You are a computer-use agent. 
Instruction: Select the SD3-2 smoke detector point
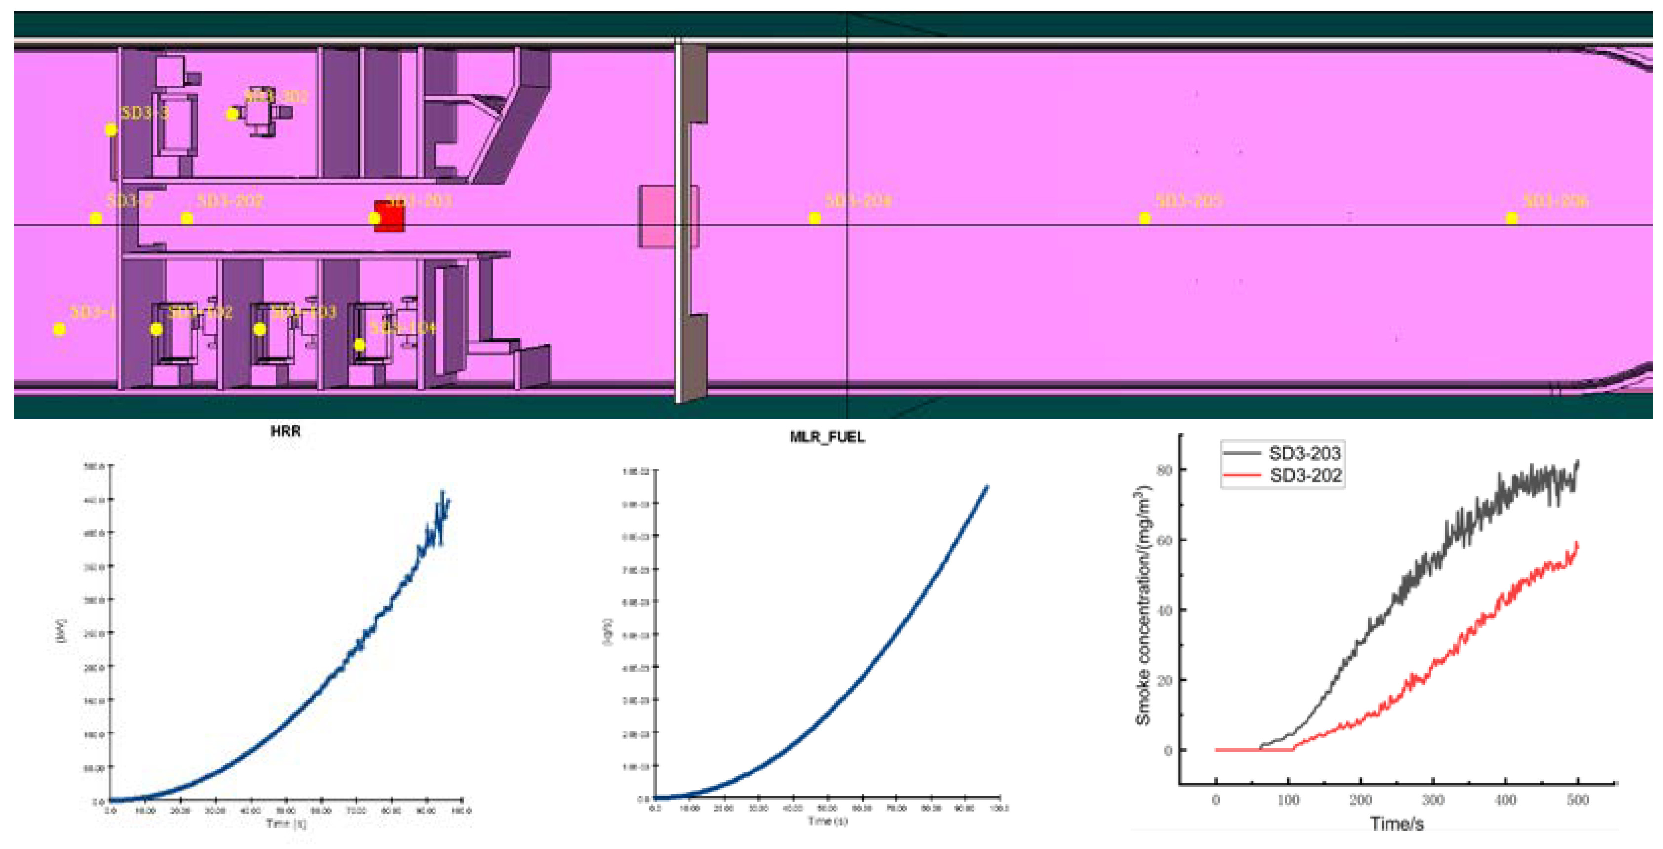(96, 219)
